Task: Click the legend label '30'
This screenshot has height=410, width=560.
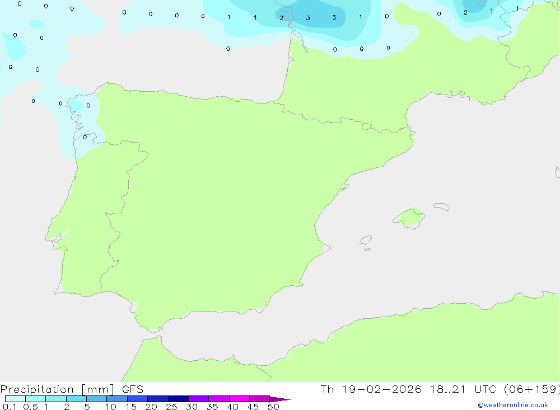Action: (192, 407)
